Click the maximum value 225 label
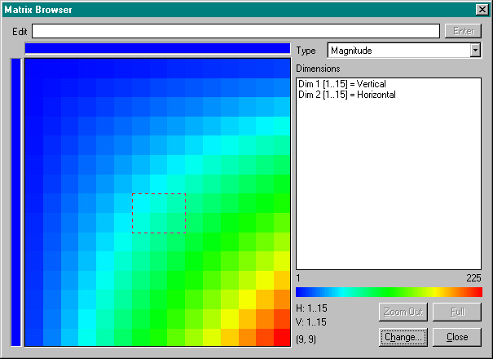The width and height of the screenshot is (493, 359). tap(473, 278)
